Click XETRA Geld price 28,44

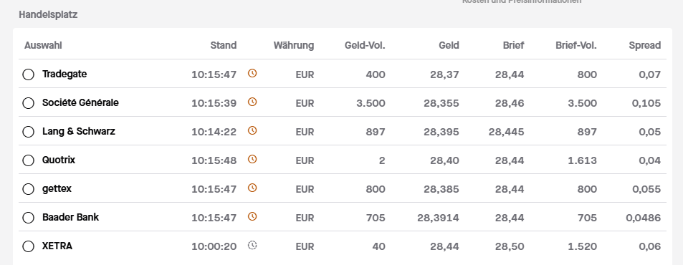[445, 246]
